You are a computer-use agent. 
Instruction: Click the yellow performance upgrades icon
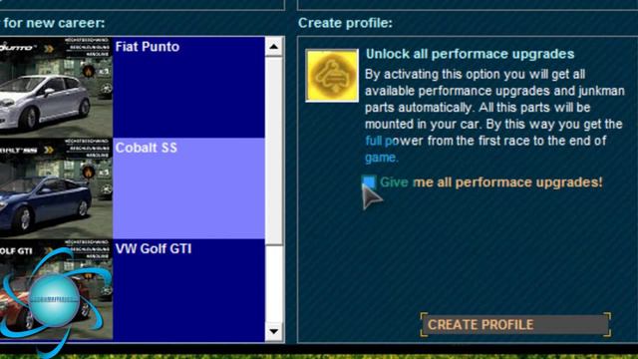332,76
